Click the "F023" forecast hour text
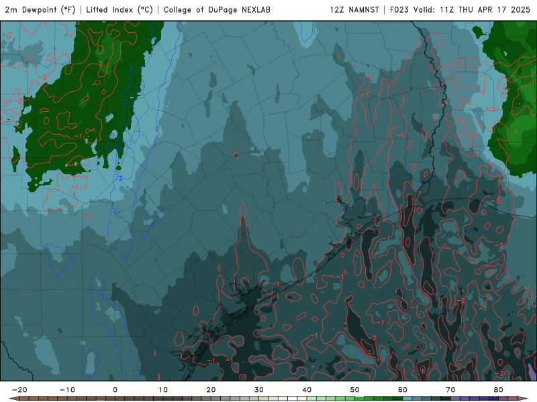The width and height of the screenshot is (537, 402). point(399,10)
